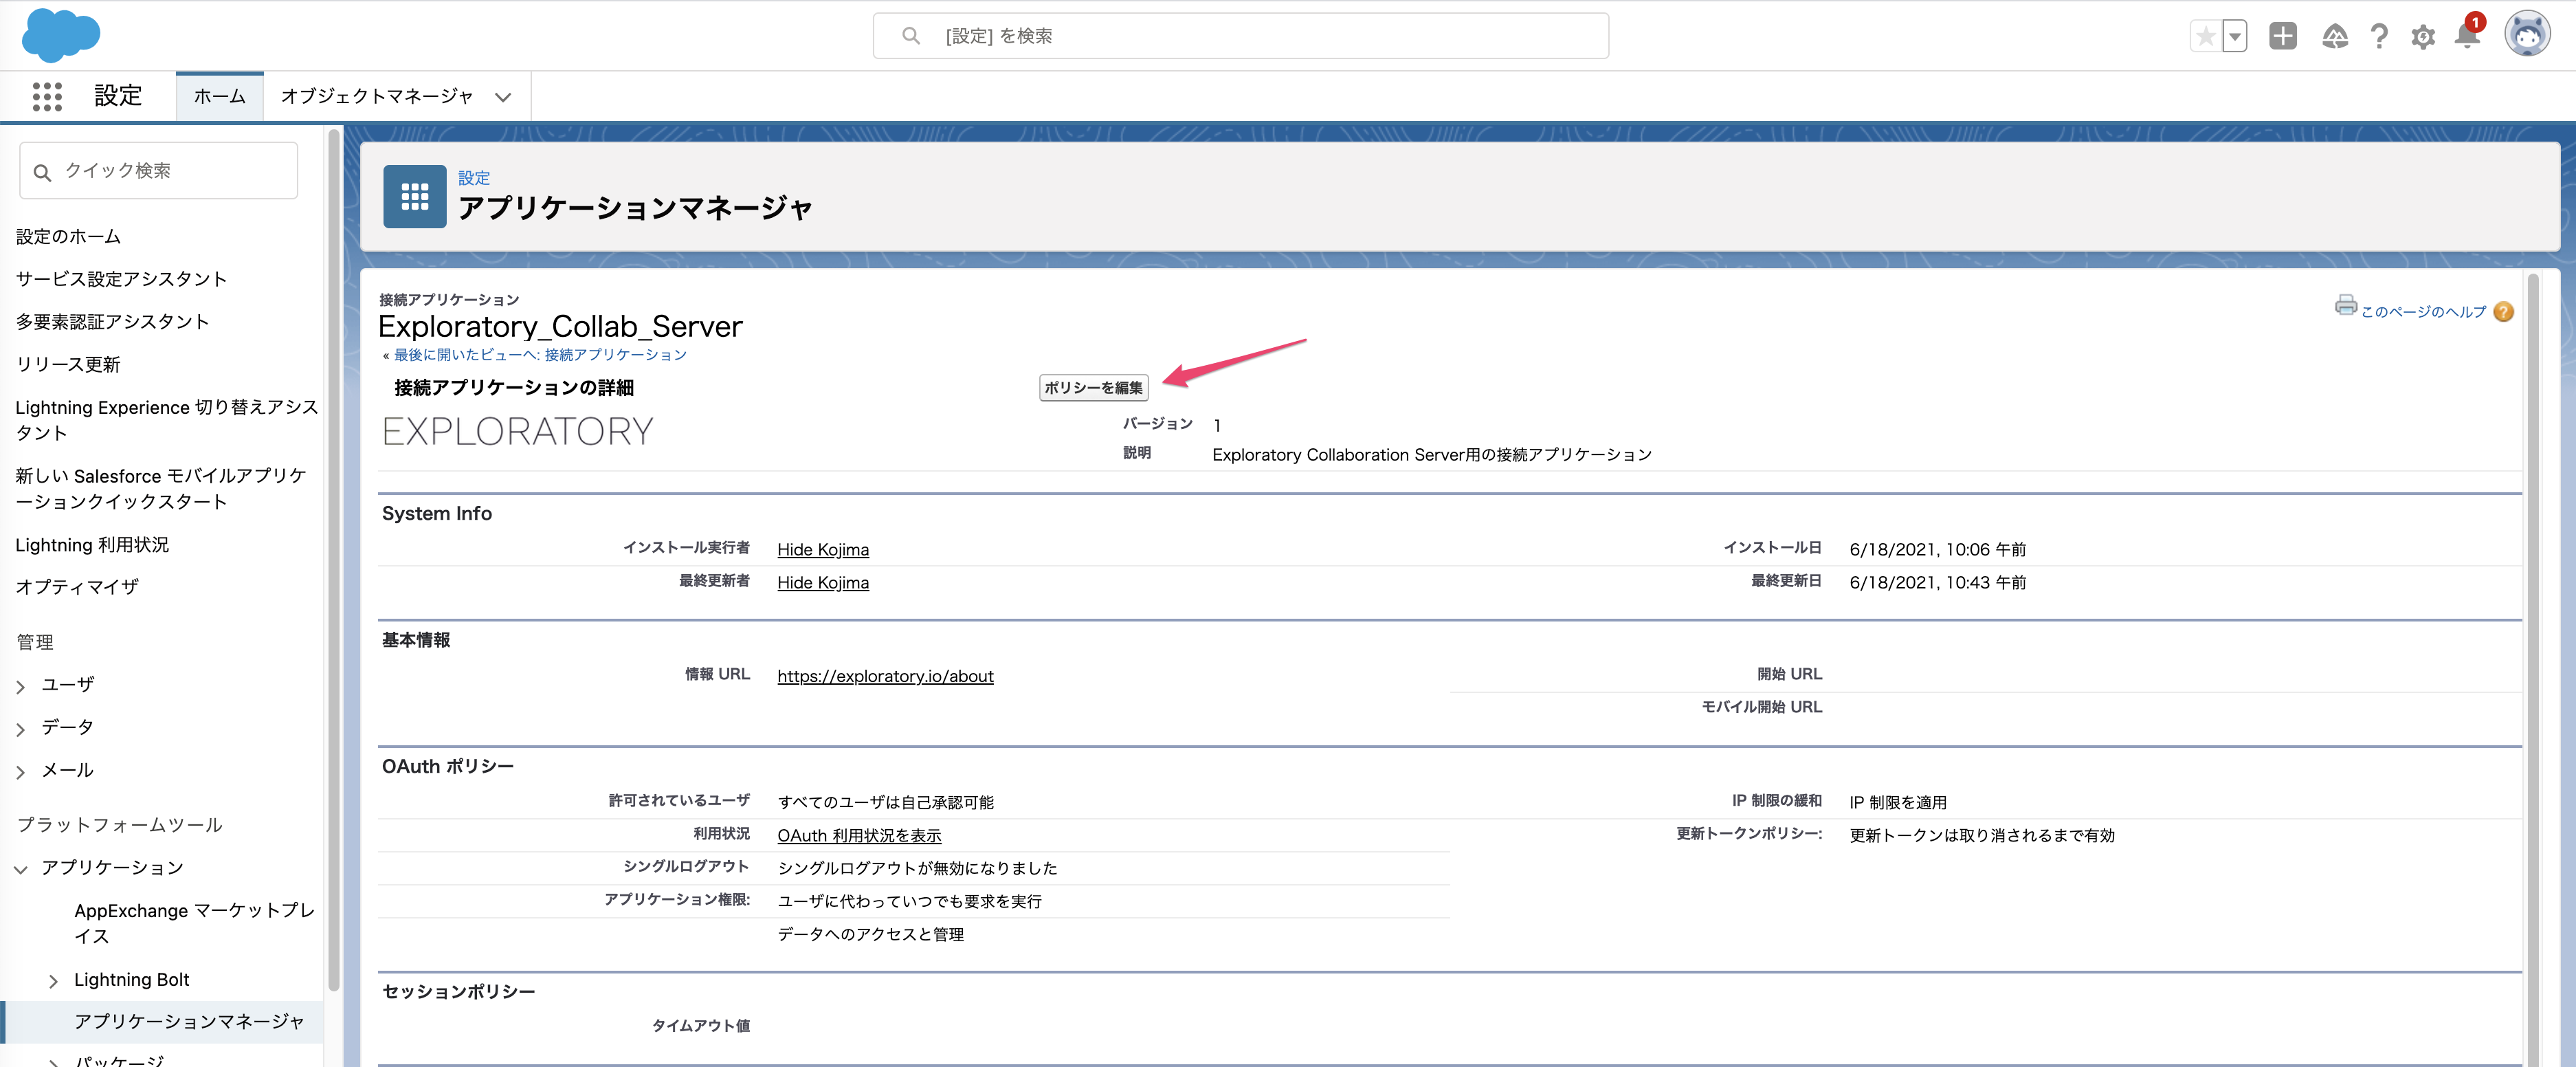
Task: Click the orange help question icon
Action: tap(2503, 312)
